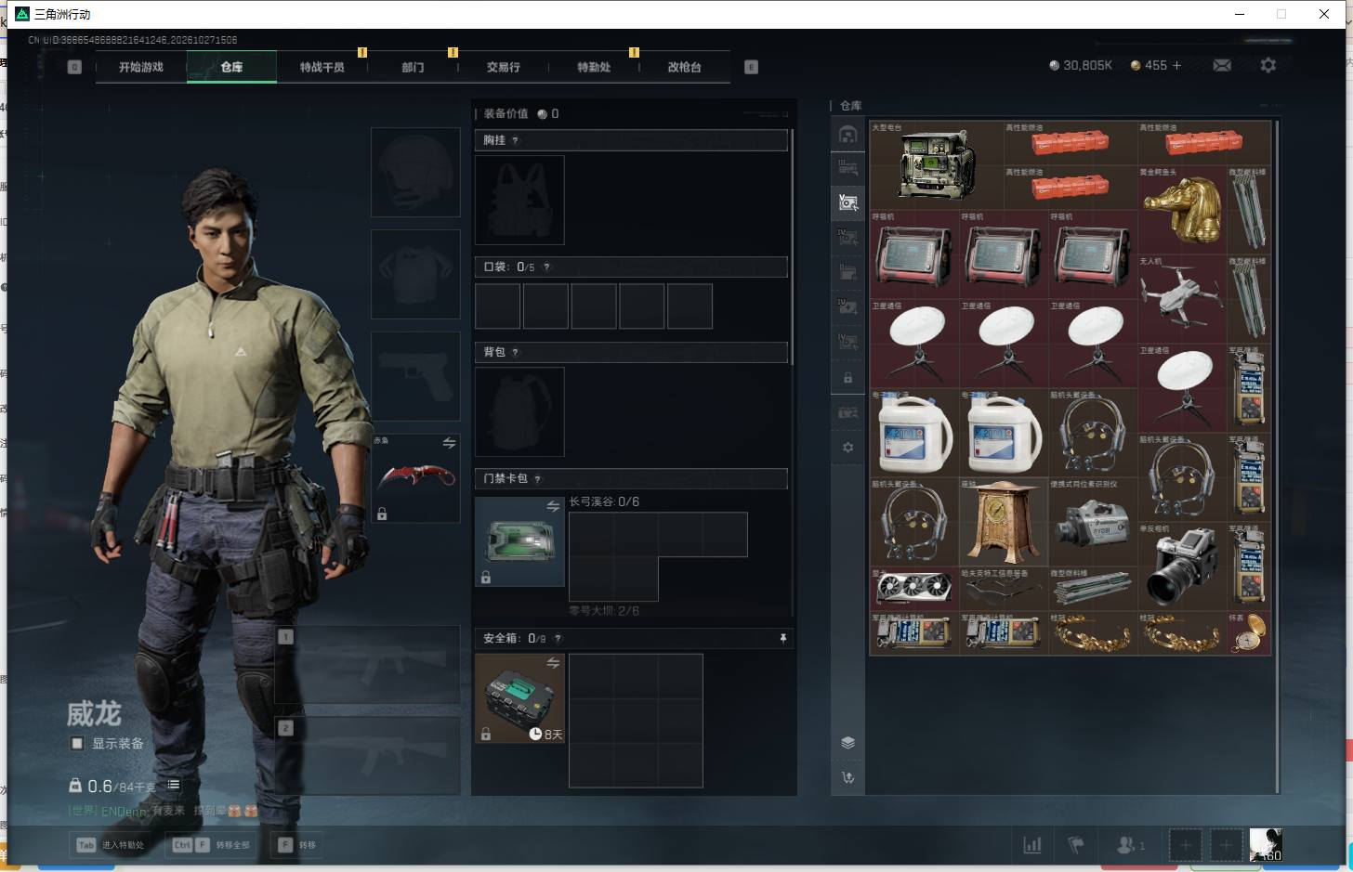Click the stacked layers icon in warehouse sidebar

tap(847, 743)
